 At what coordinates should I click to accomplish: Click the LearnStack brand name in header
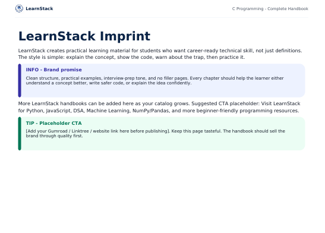[x=39, y=8]
